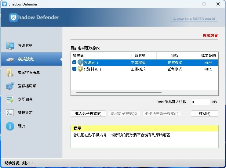Click the 提示 yellow header
The height and width of the screenshot is (168, 226).
pos(144,128)
